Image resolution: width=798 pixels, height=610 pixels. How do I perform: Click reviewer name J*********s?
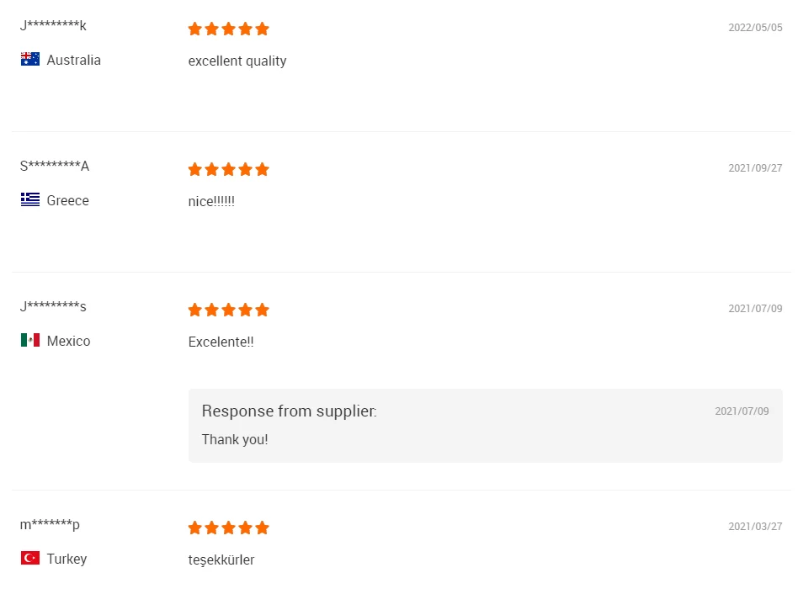coord(53,307)
